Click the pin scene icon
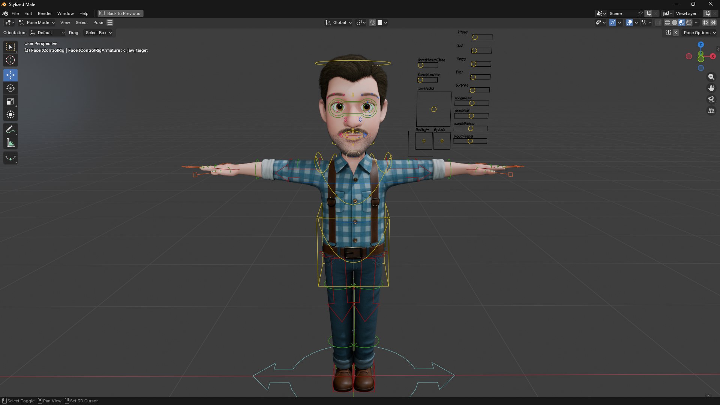720x405 pixels. pyautogui.click(x=640, y=13)
